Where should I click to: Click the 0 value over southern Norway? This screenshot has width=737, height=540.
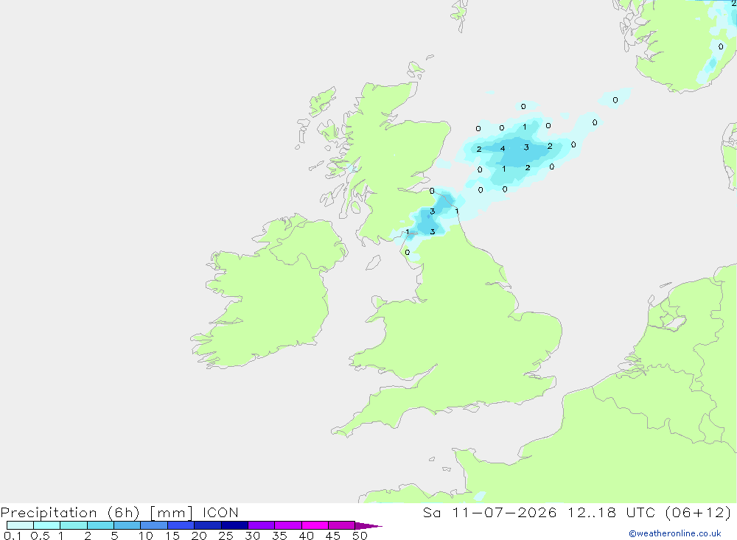[721, 46]
